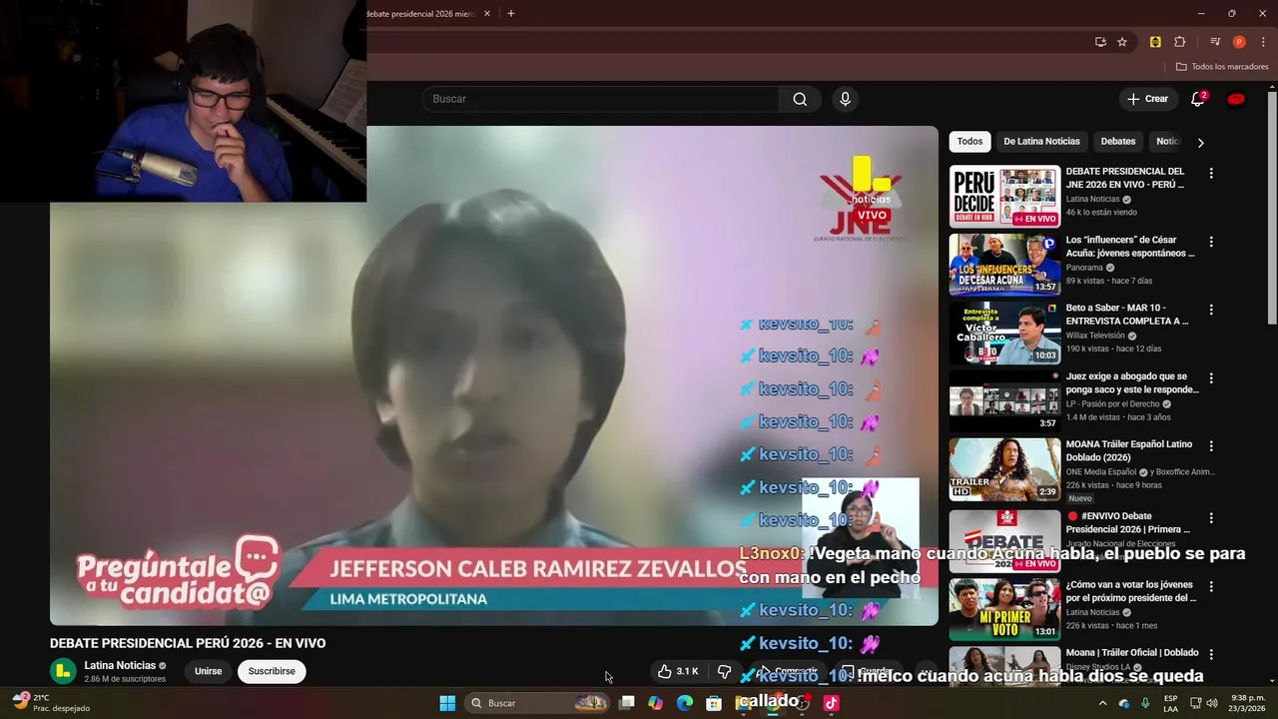Screen dimensions: 1278x719
Task: Click the Suscribirse button
Action: click(272, 671)
